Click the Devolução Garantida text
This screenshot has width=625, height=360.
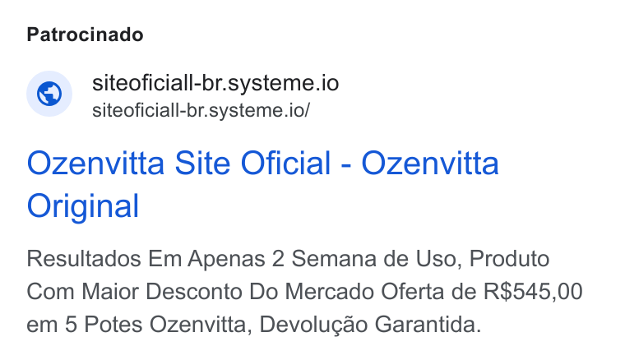pos(370,325)
